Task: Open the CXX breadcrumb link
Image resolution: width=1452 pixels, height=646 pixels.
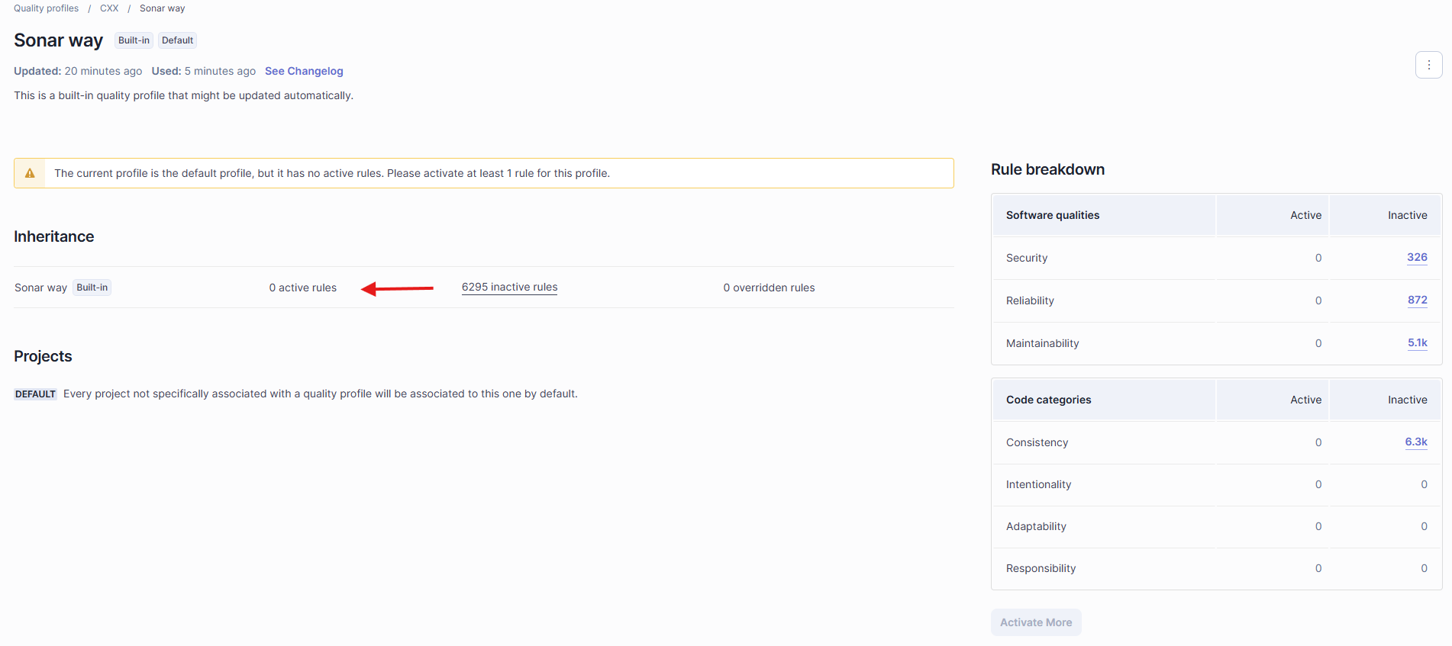Action: point(109,8)
